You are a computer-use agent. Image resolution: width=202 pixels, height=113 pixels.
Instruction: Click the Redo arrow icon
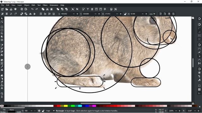[37, 9]
